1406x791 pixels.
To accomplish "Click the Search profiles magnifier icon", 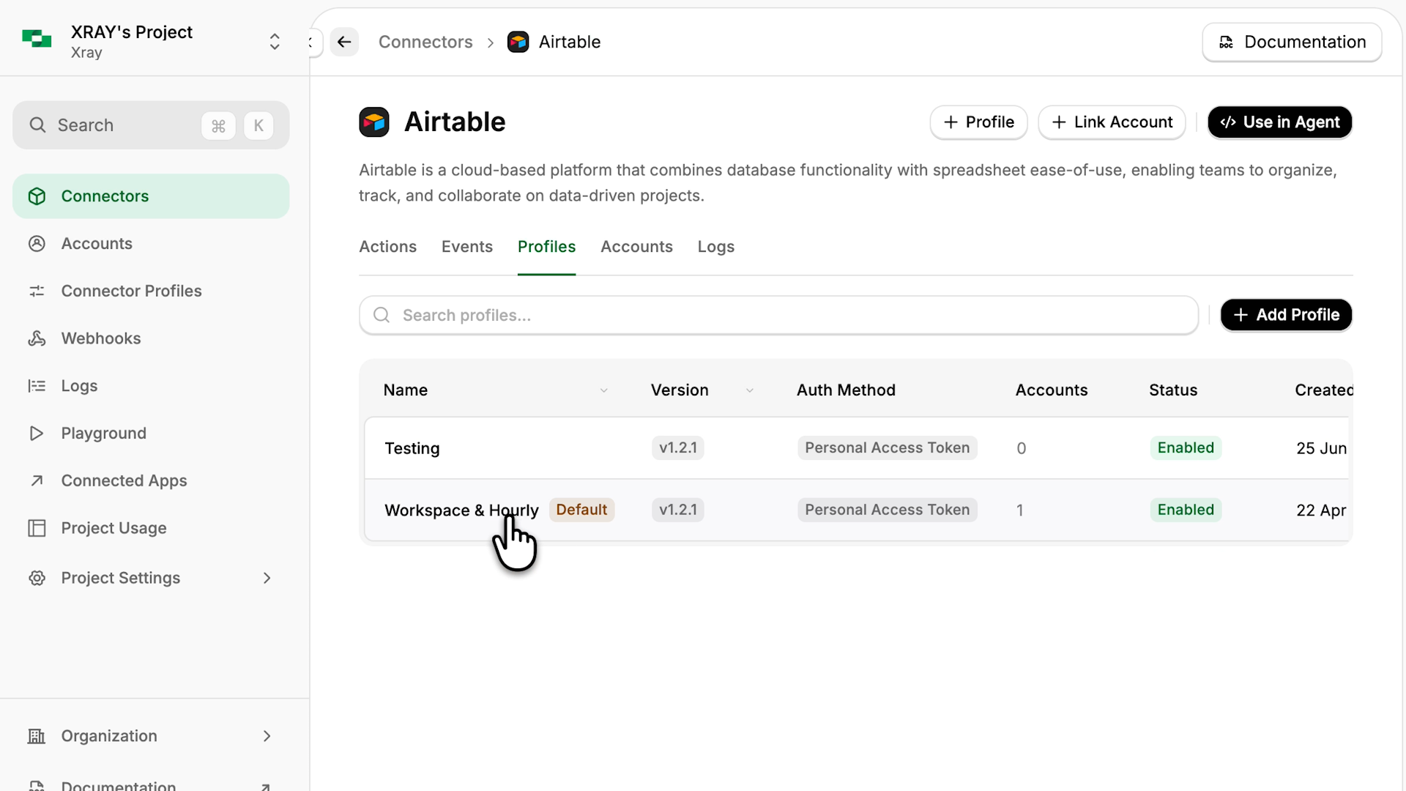I will [x=382, y=315].
